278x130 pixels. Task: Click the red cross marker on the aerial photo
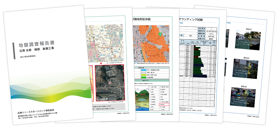pyautogui.click(x=109, y=83)
